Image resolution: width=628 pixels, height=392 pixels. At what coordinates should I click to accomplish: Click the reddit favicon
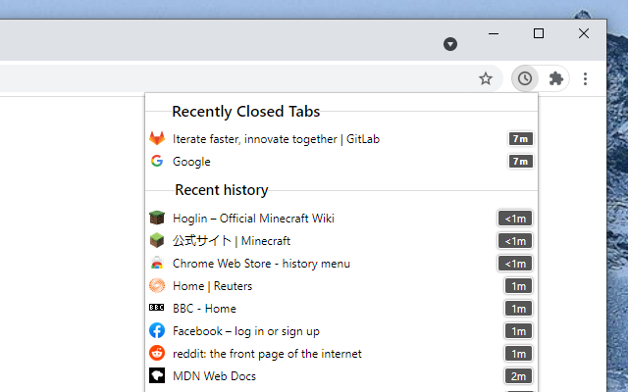point(157,354)
